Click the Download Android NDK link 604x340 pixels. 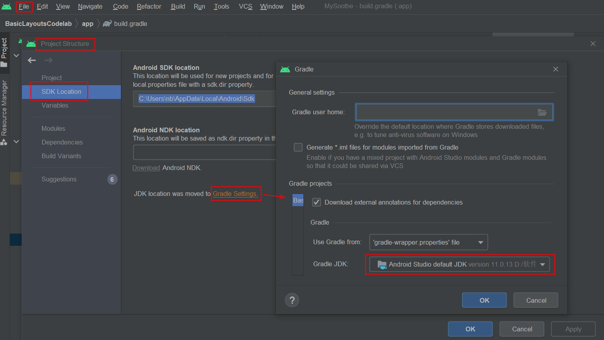click(146, 168)
